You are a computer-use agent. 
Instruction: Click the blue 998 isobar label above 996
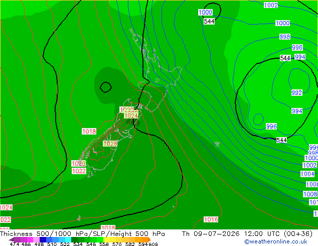pos(285,37)
